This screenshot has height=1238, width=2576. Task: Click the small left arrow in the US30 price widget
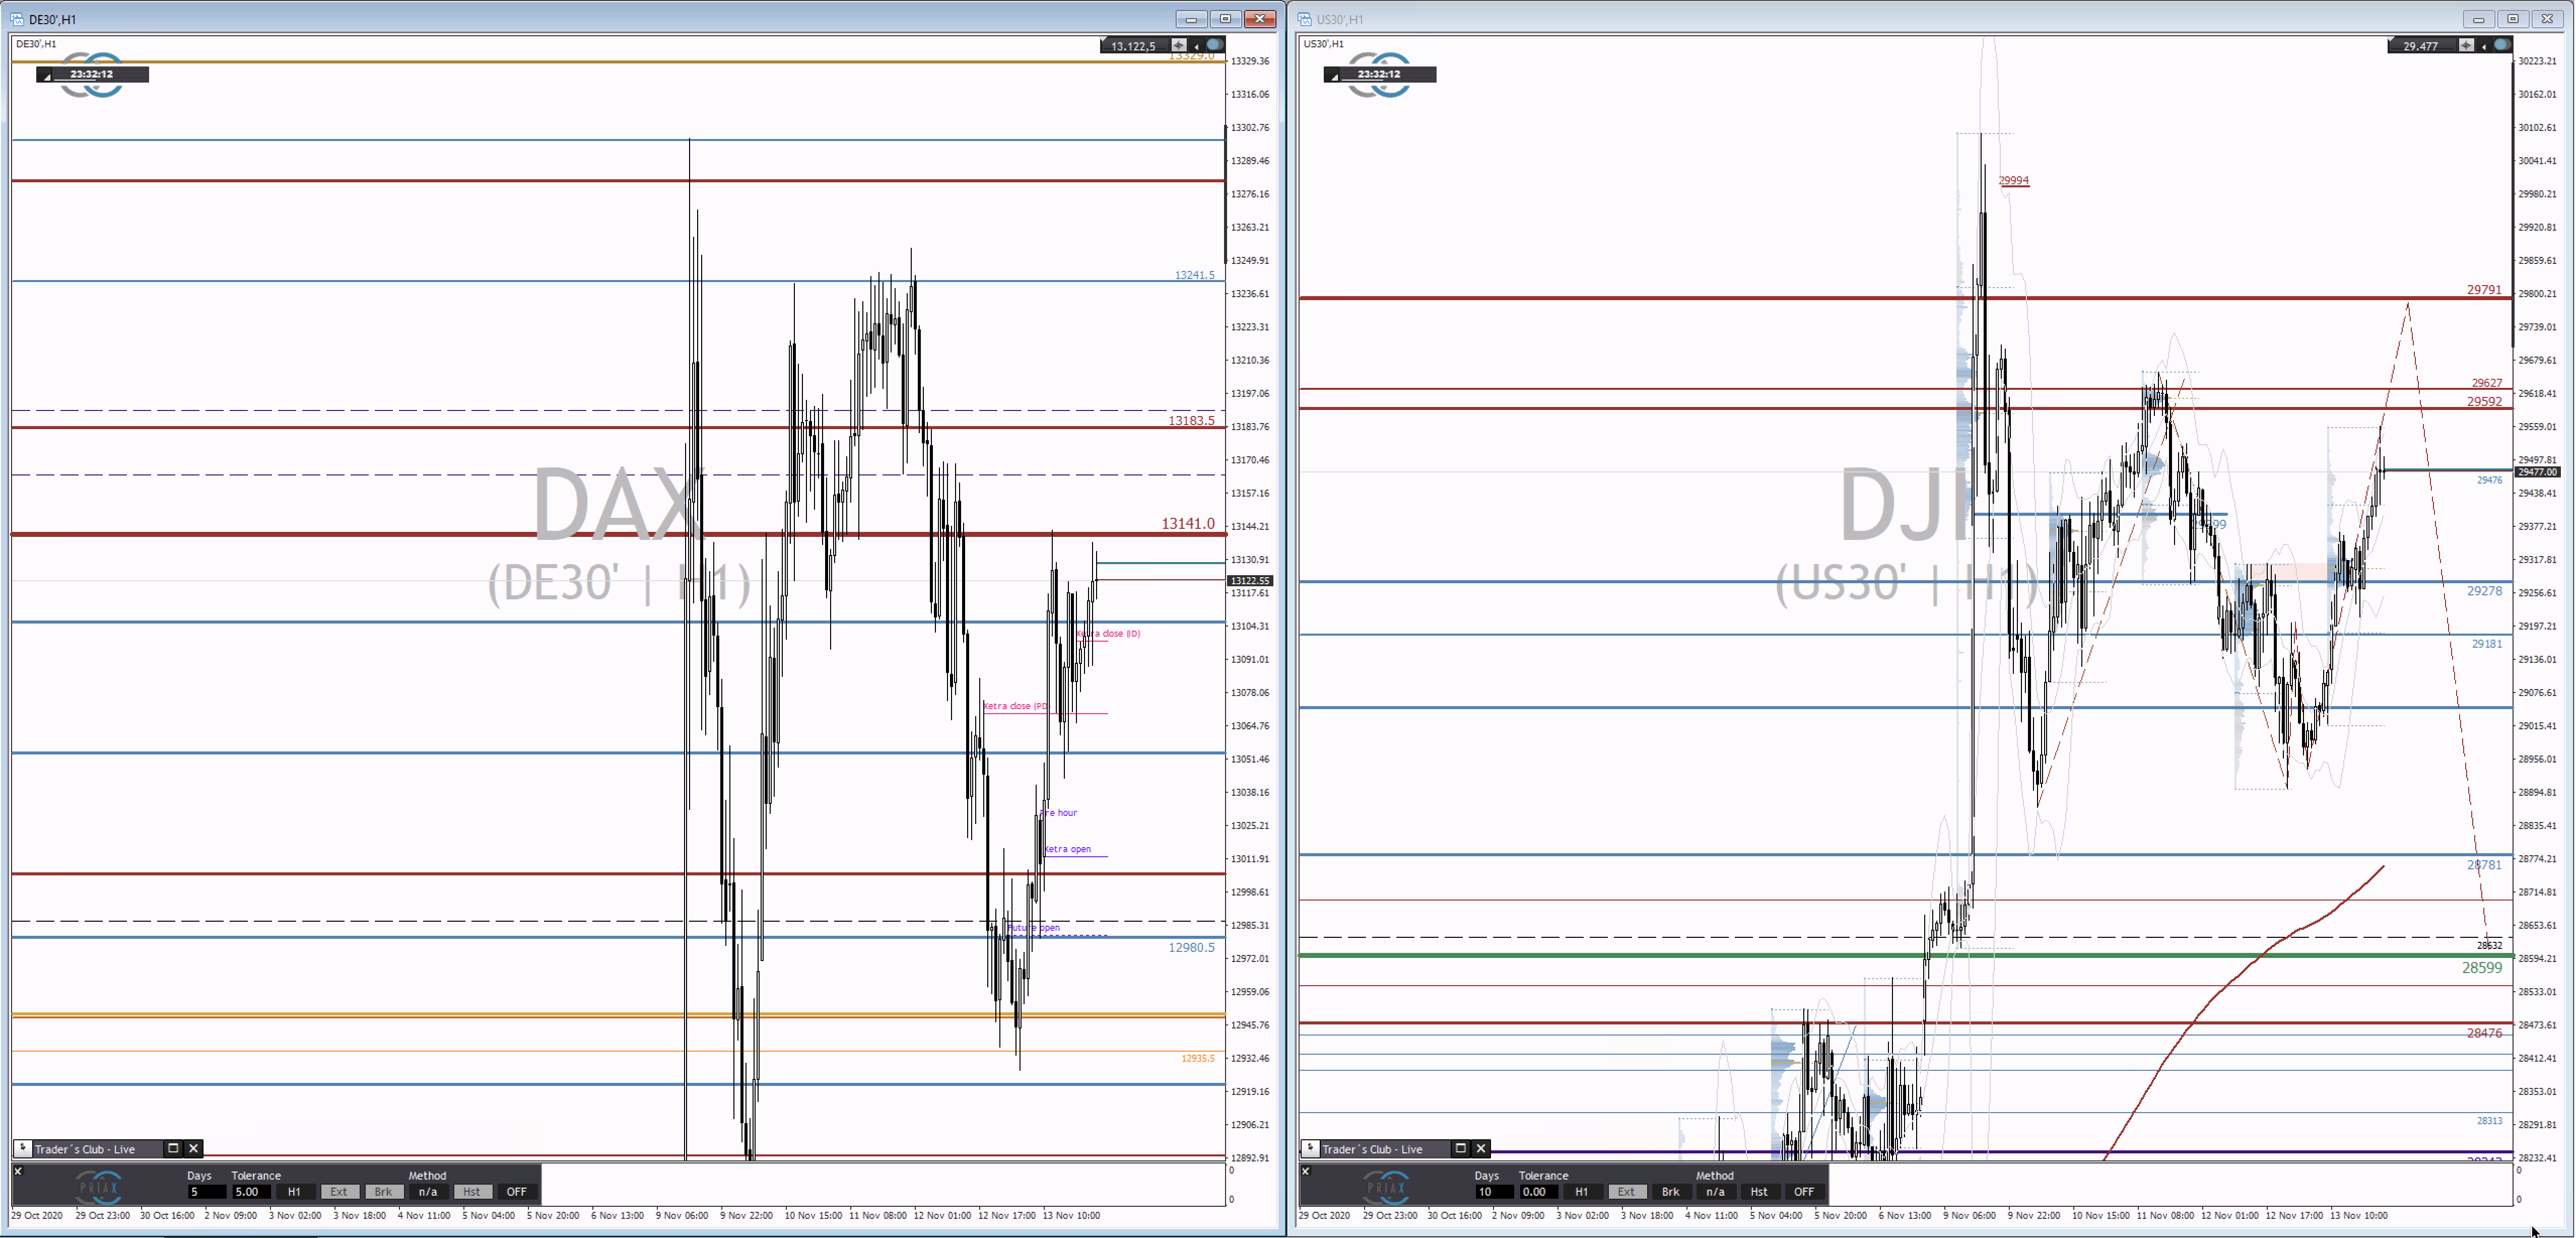2483,46
